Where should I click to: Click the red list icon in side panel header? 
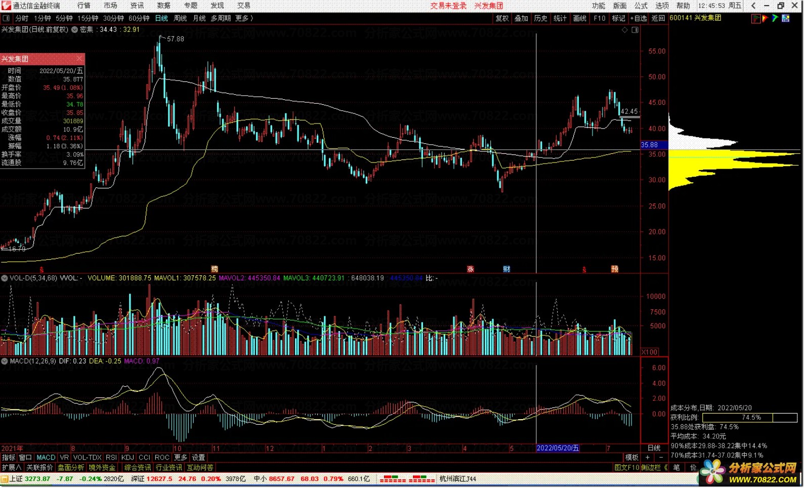click(756, 18)
